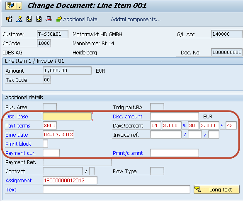Click the Text input field
243x201 pixels.
click(x=117, y=189)
